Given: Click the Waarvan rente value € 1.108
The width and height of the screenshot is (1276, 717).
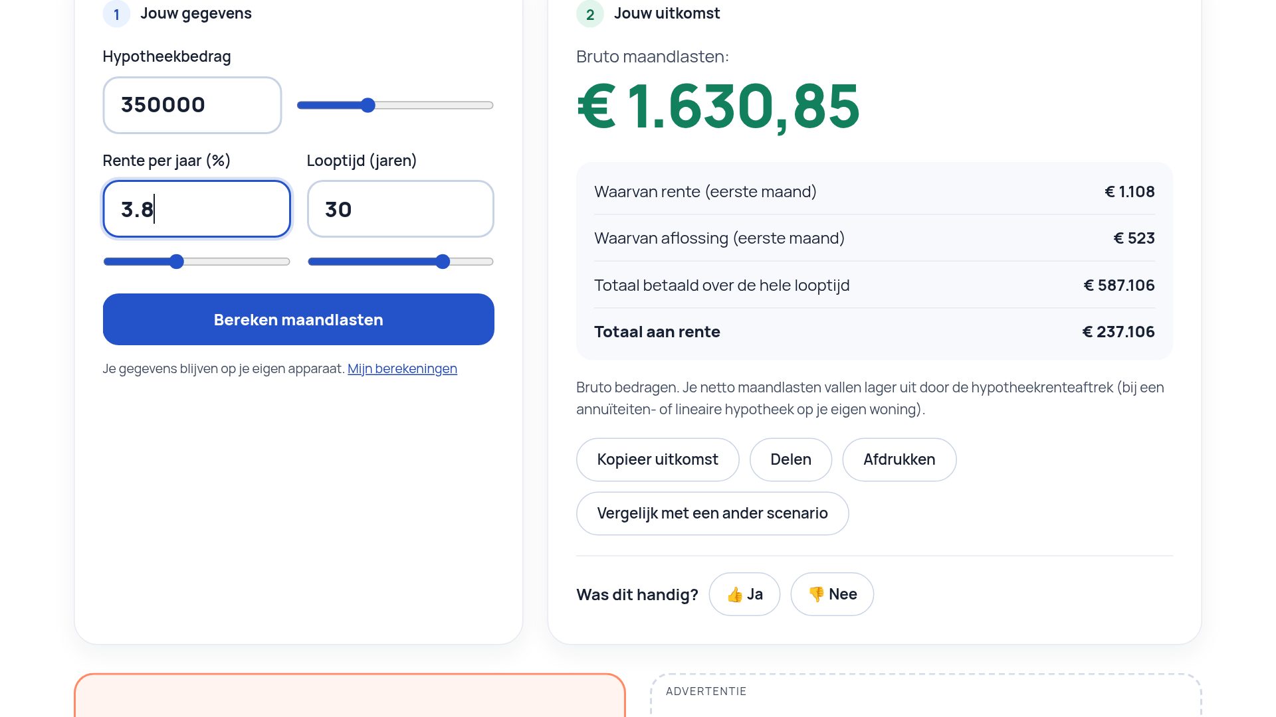Looking at the screenshot, I should tap(1130, 192).
